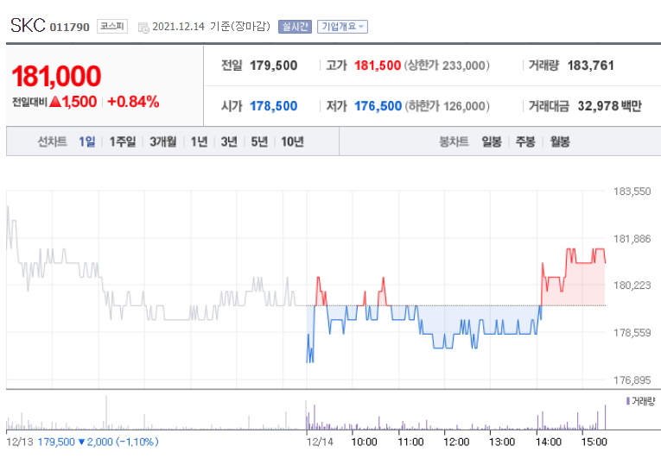Toggle the 실시간 real-time button
This screenshot has width=661, height=458.
point(295,27)
